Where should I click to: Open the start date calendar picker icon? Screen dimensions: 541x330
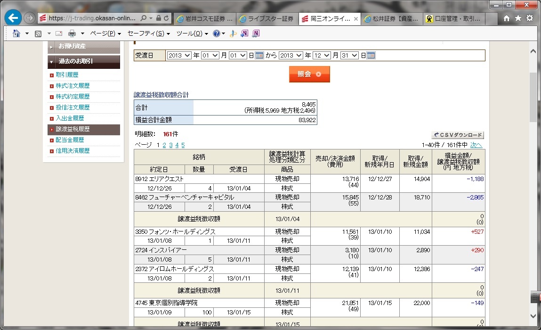tap(259, 56)
